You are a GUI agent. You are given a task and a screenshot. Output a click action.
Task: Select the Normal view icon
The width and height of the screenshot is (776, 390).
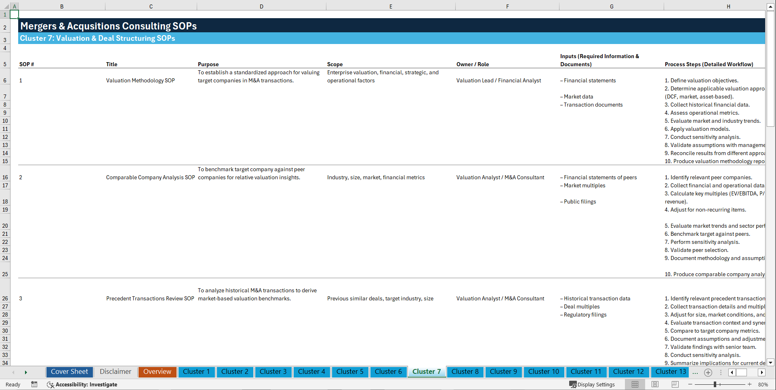pyautogui.click(x=635, y=384)
